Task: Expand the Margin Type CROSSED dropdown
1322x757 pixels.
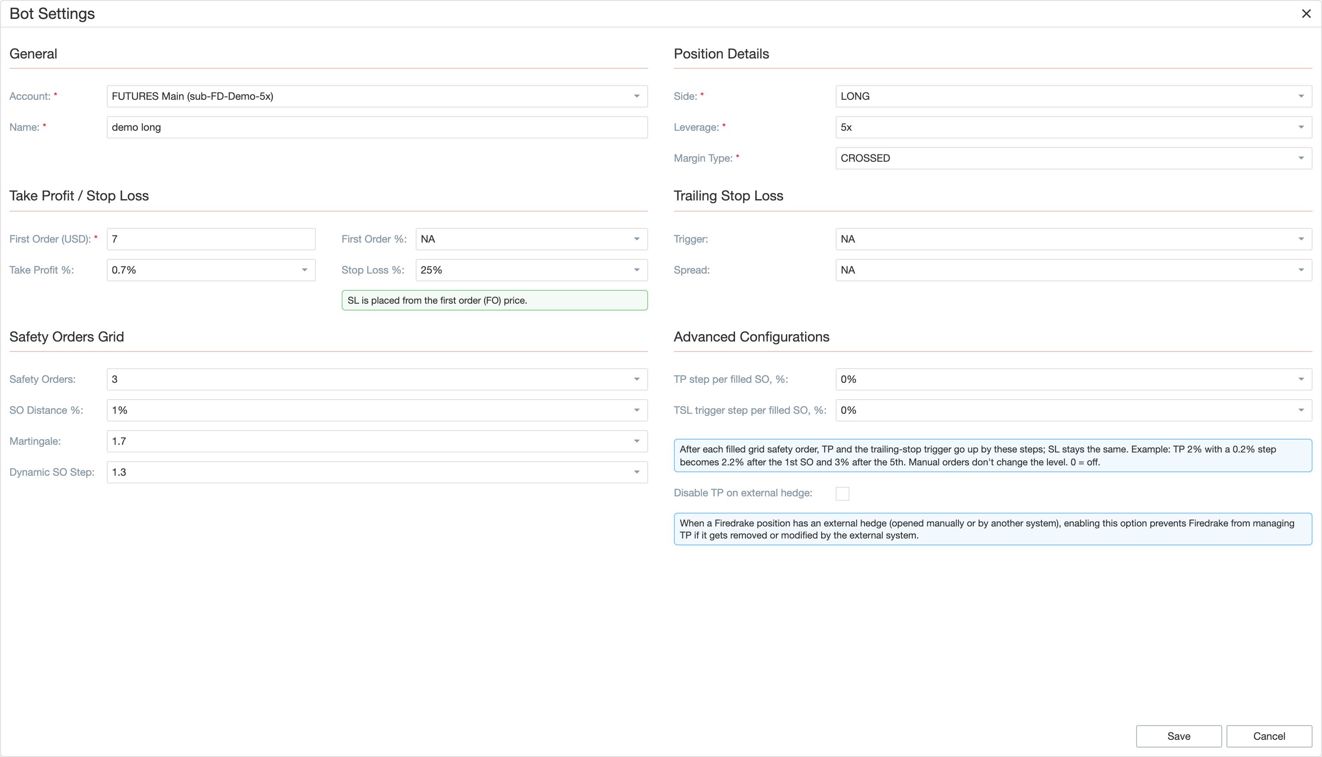Action: click(1073, 158)
